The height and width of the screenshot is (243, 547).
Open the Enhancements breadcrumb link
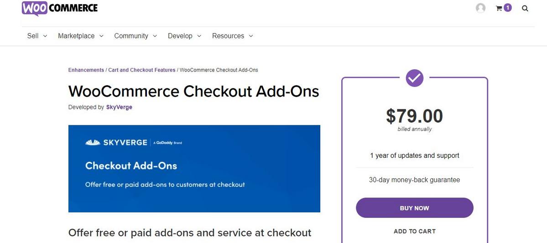[86, 70]
